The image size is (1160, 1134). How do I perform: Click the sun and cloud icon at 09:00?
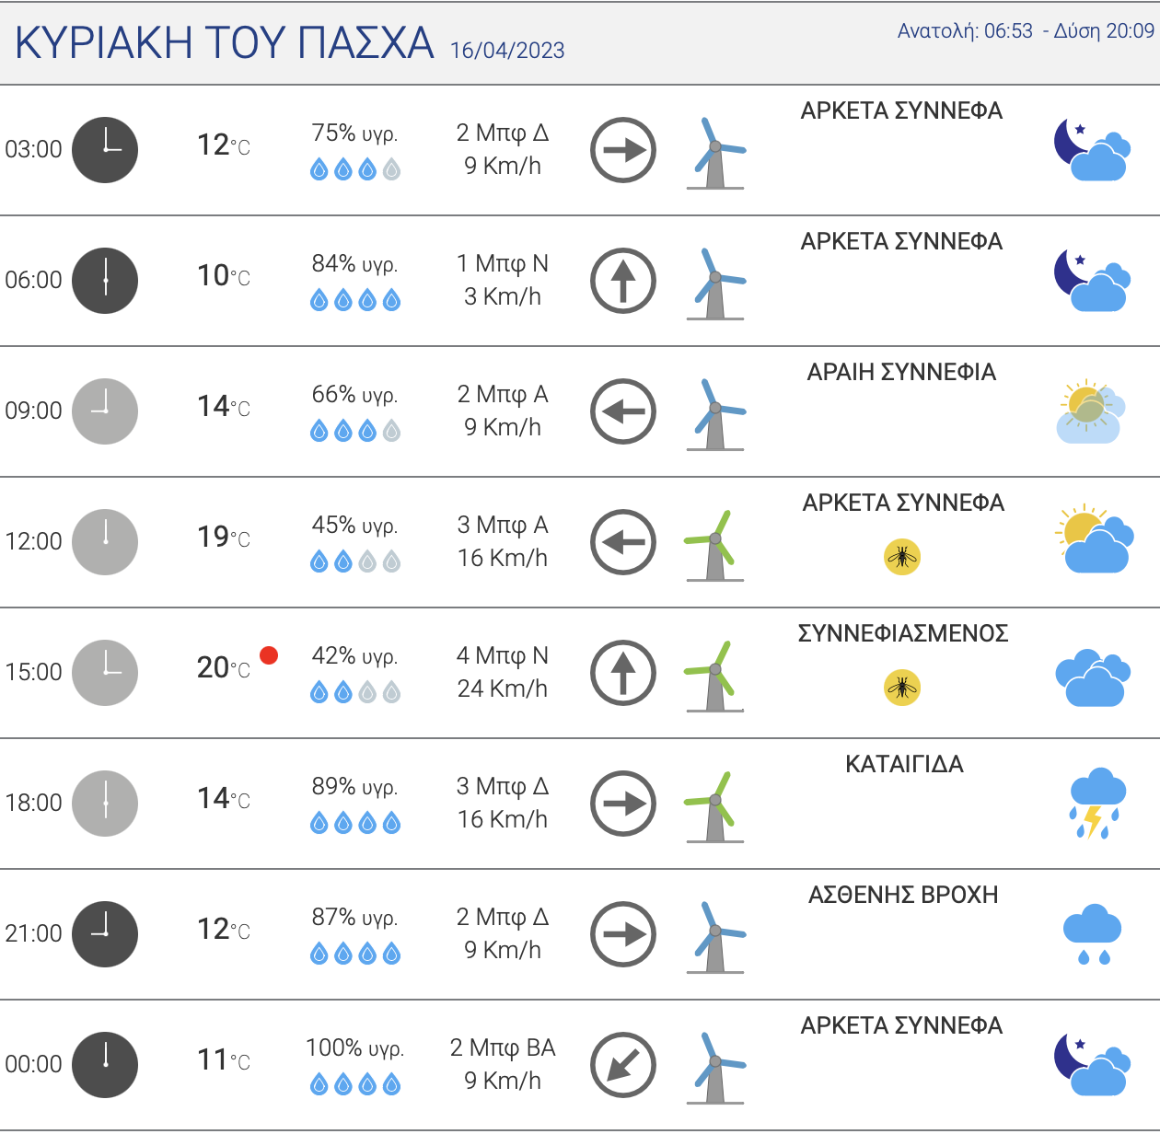(1091, 411)
